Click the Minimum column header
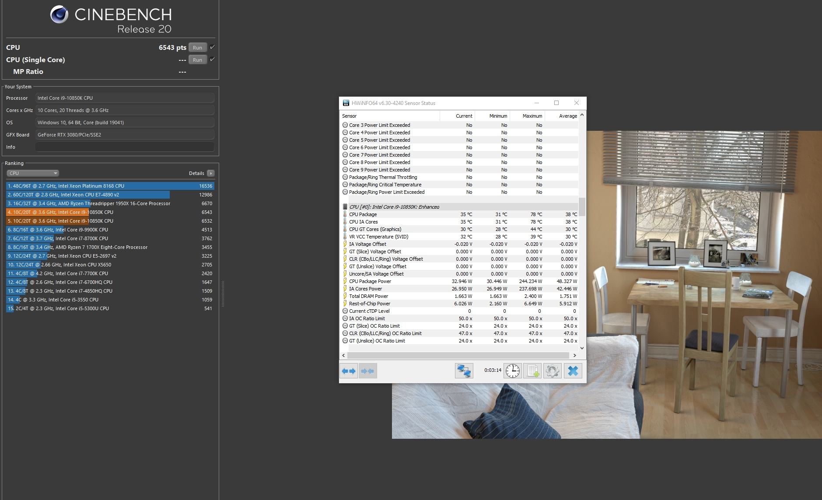822x500 pixels. pyautogui.click(x=492, y=116)
